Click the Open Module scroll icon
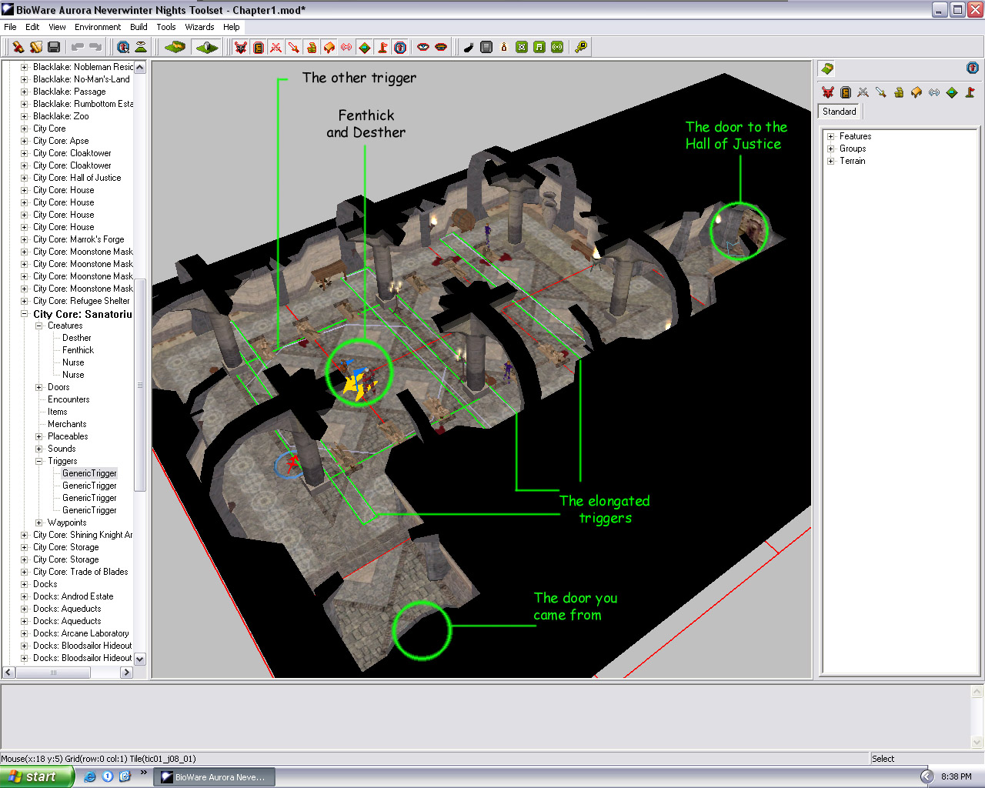 click(x=36, y=47)
